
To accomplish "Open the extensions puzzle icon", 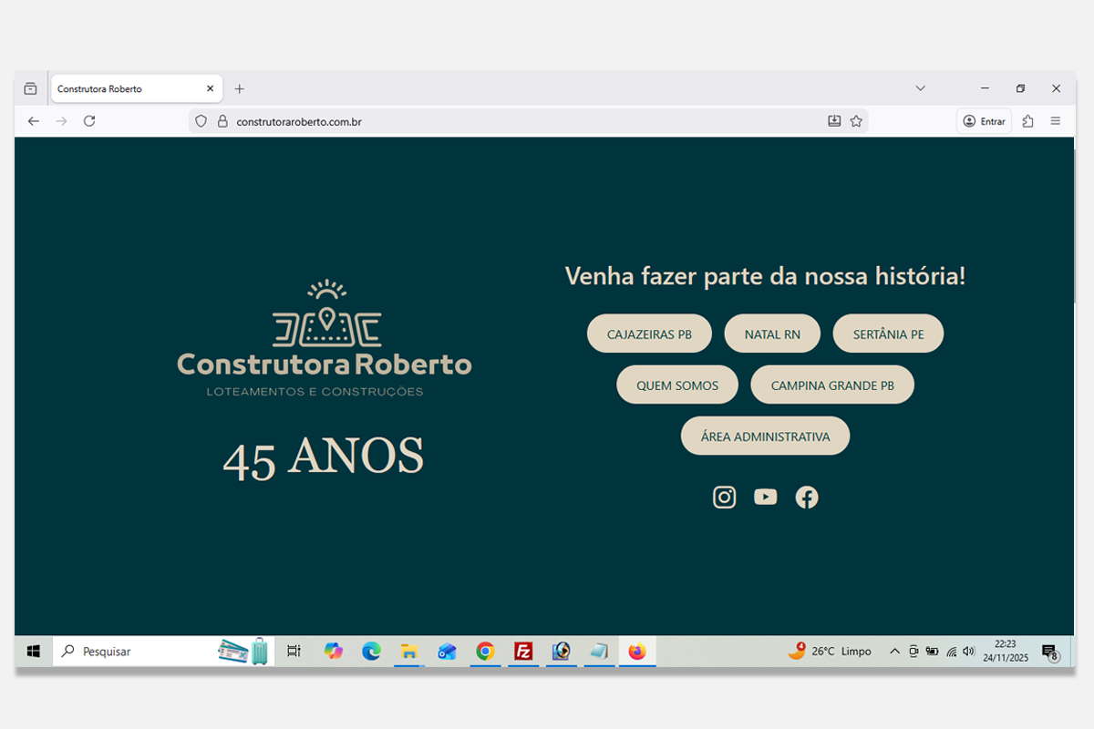I will 1028,120.
